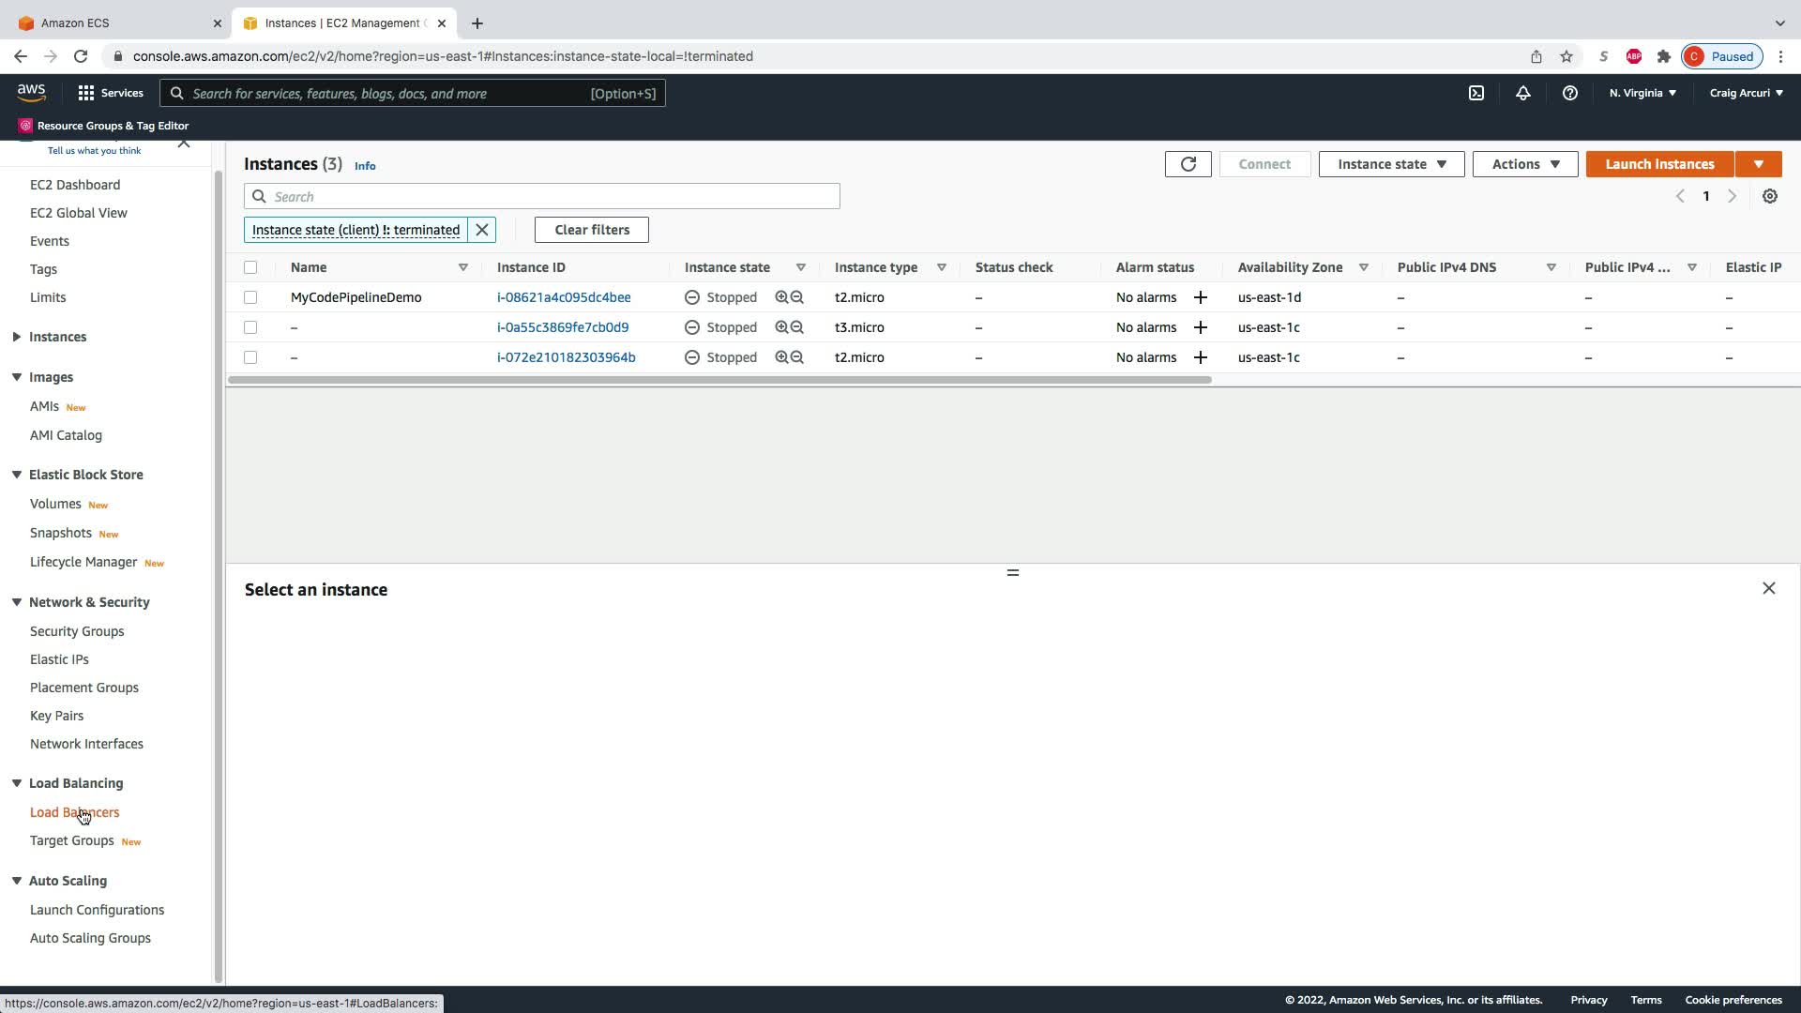Viewport: 1801px width, 1013px height.
Task: Open instance link i-072e210182303964b
Action: tap(566, 357)
